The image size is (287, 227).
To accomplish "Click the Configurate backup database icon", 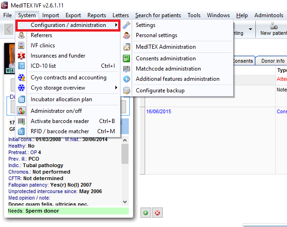I will [127, 91].
